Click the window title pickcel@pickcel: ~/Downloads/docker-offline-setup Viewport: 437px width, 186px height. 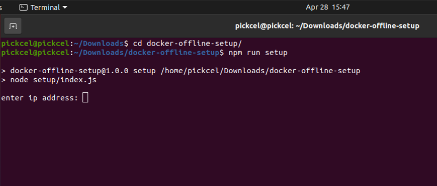click(327, 26)
